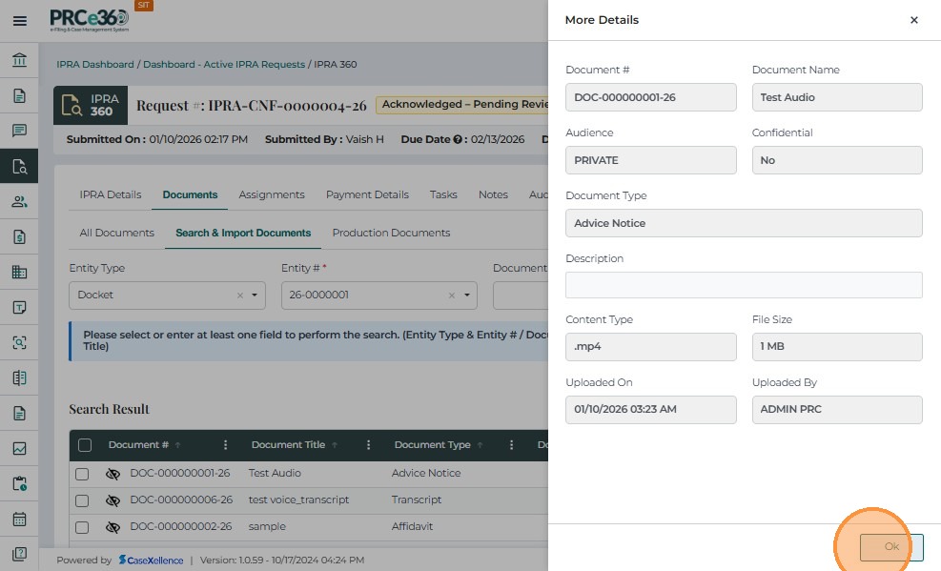
Task: Close the More Details panel with X
Action: 913,20
